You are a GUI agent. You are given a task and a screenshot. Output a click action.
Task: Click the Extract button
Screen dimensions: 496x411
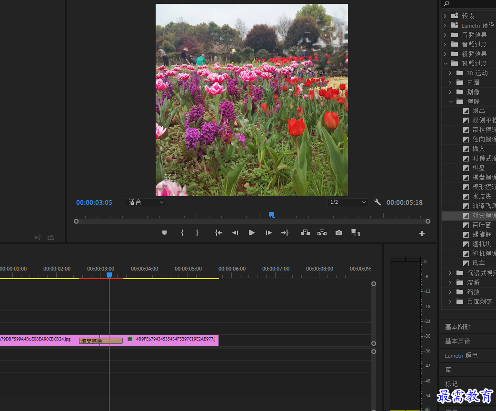pyautogui.click(x=322, y=233)
